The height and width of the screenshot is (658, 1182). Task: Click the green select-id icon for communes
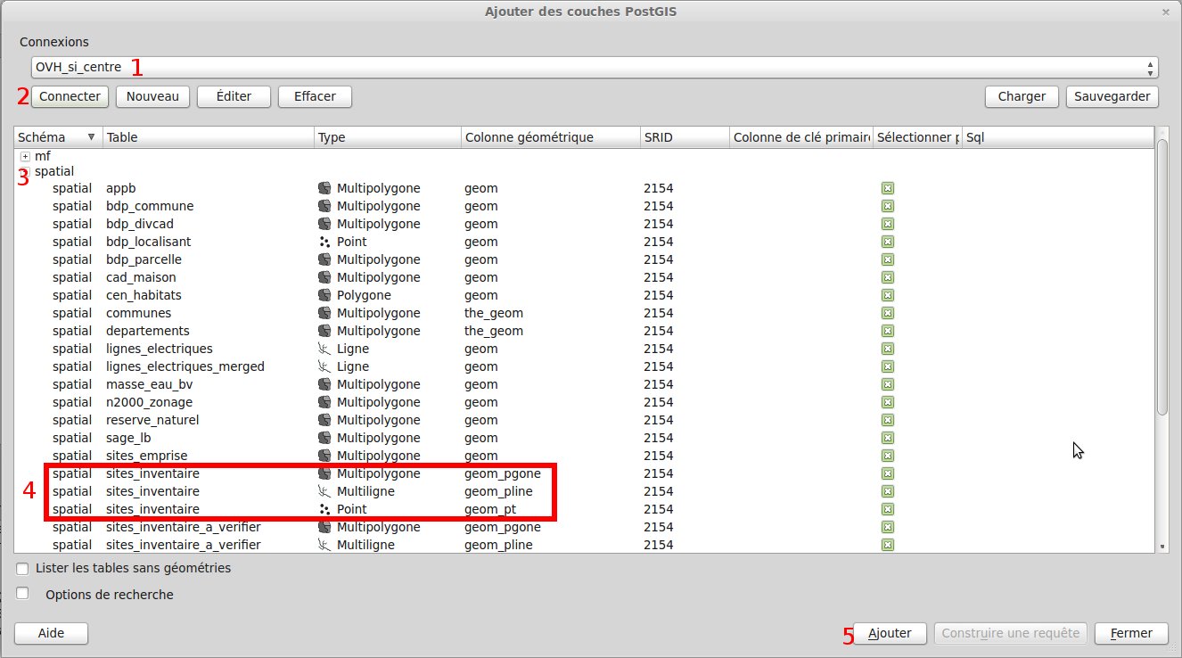pyautogui.click(x=887, y=313)
